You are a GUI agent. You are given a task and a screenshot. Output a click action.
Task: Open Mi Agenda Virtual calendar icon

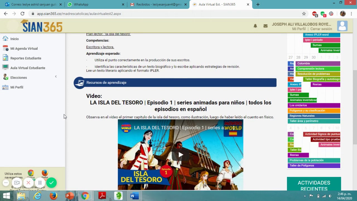(5, 48)
